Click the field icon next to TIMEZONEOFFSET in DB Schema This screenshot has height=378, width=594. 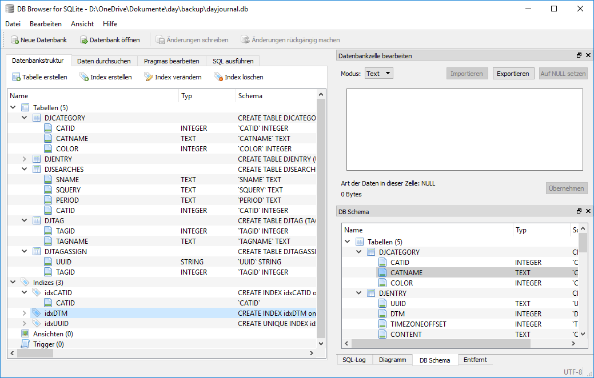382,324
